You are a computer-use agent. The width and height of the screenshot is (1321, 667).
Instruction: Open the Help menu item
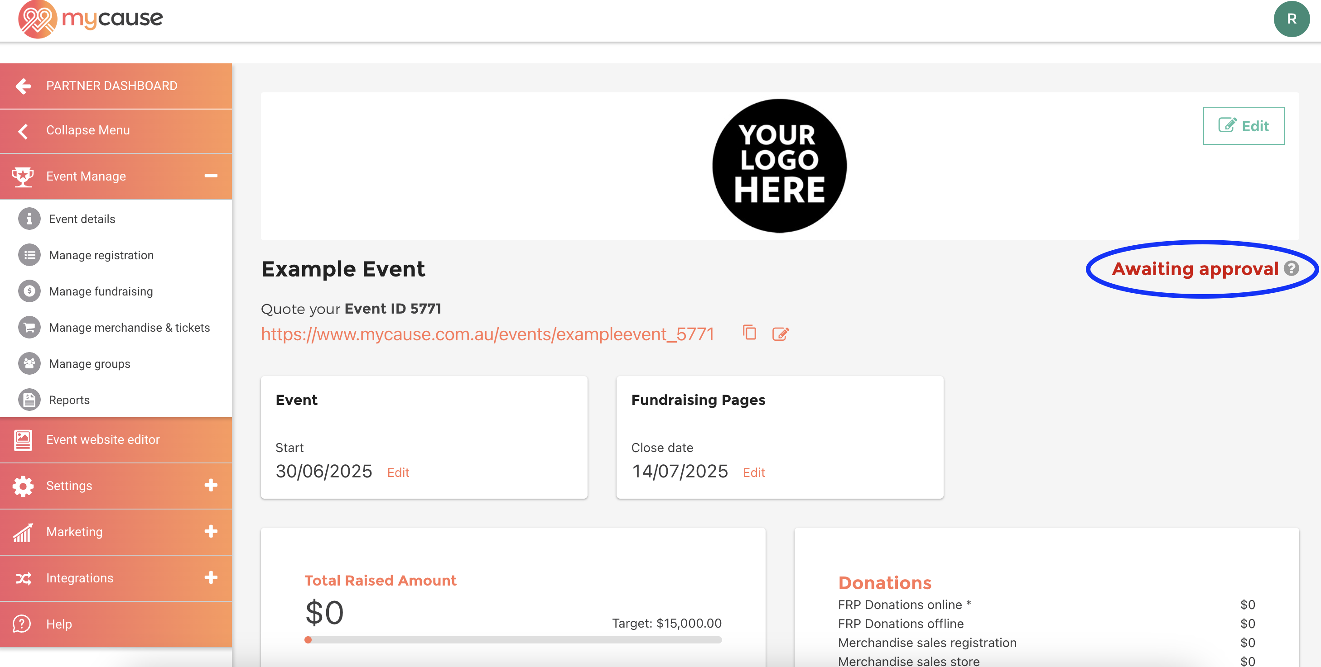116,624
